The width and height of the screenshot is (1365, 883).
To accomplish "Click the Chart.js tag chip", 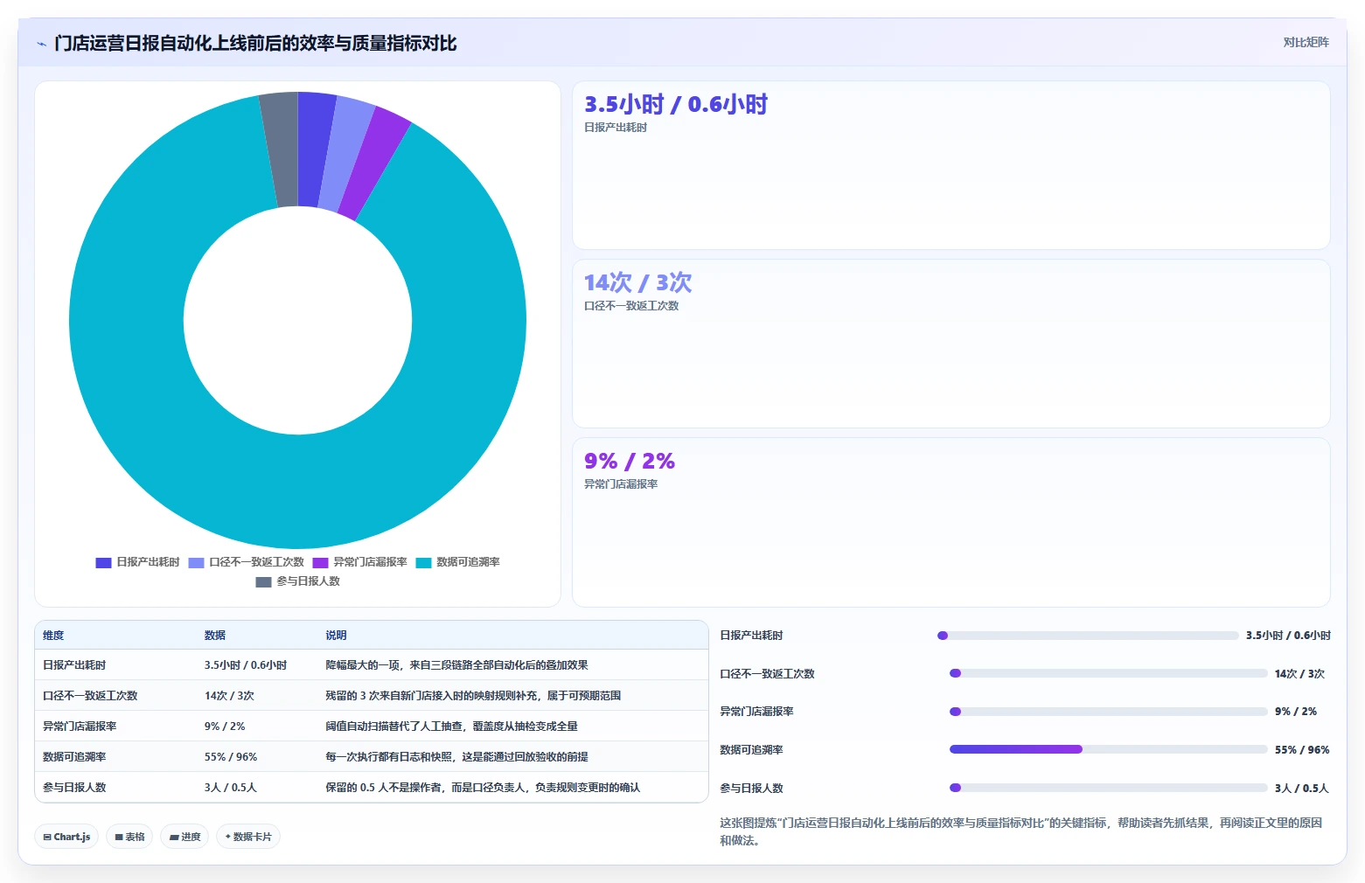I will [x=66, y=837].
